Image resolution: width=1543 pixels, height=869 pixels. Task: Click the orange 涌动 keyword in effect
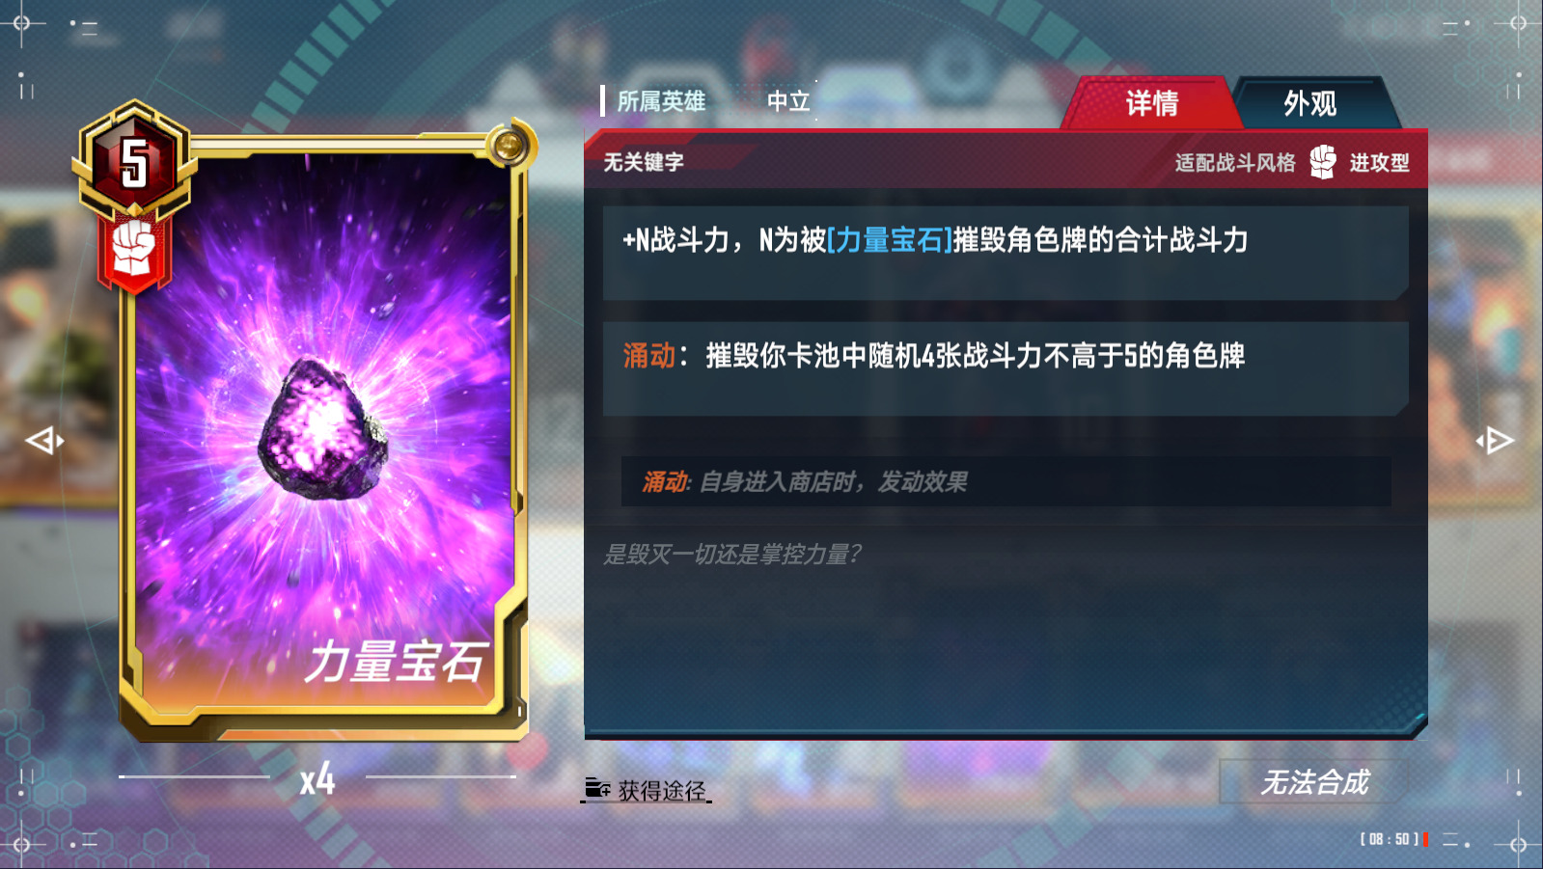point(648,356)
